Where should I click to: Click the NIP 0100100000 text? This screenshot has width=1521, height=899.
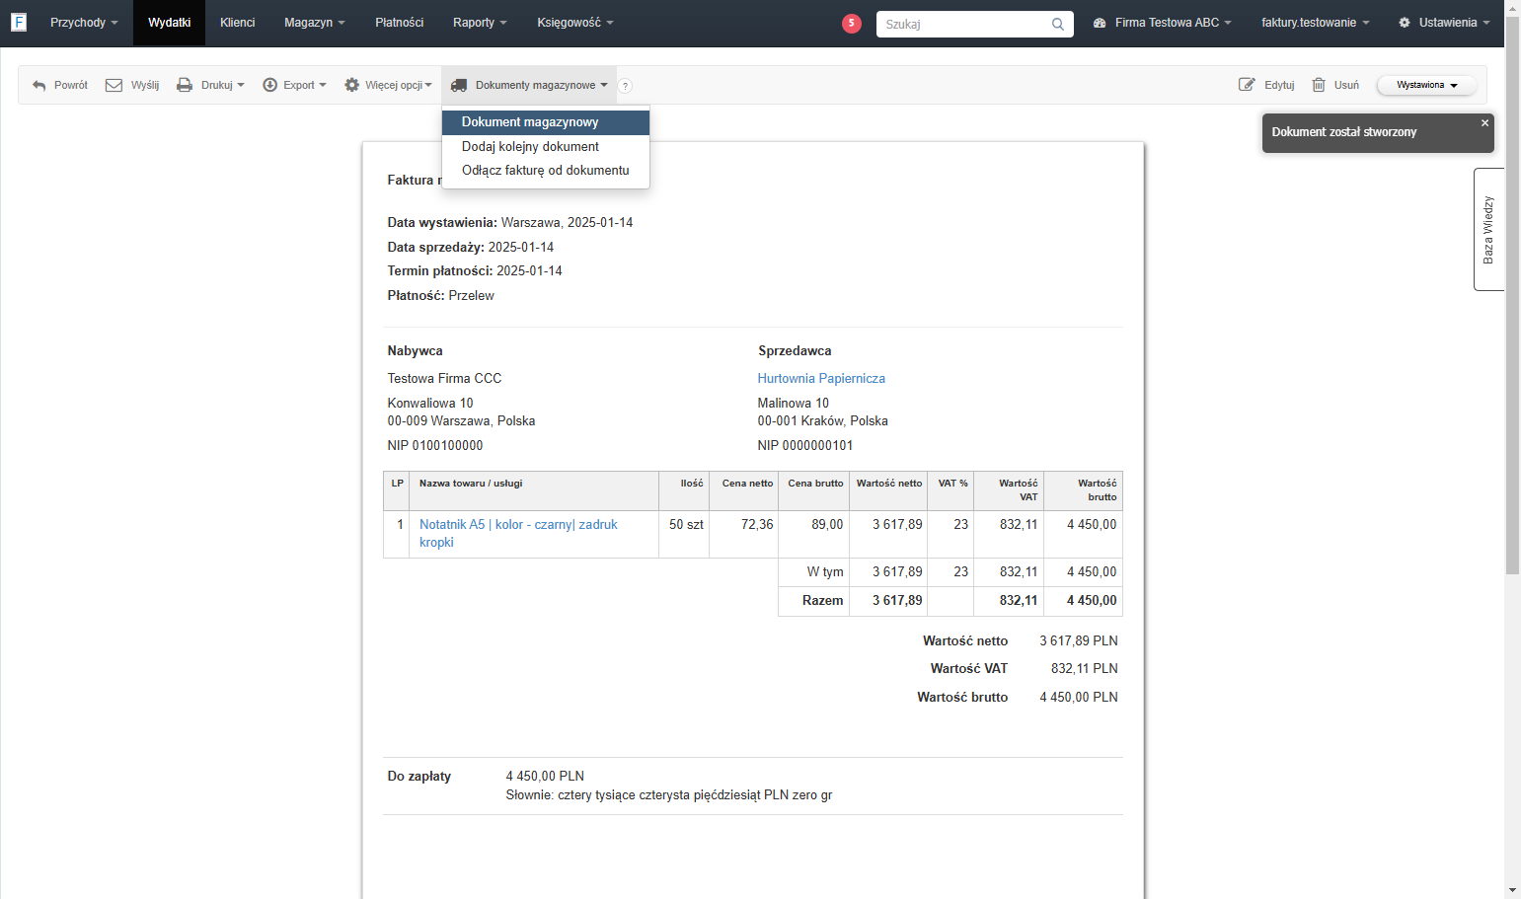(435, 445)
